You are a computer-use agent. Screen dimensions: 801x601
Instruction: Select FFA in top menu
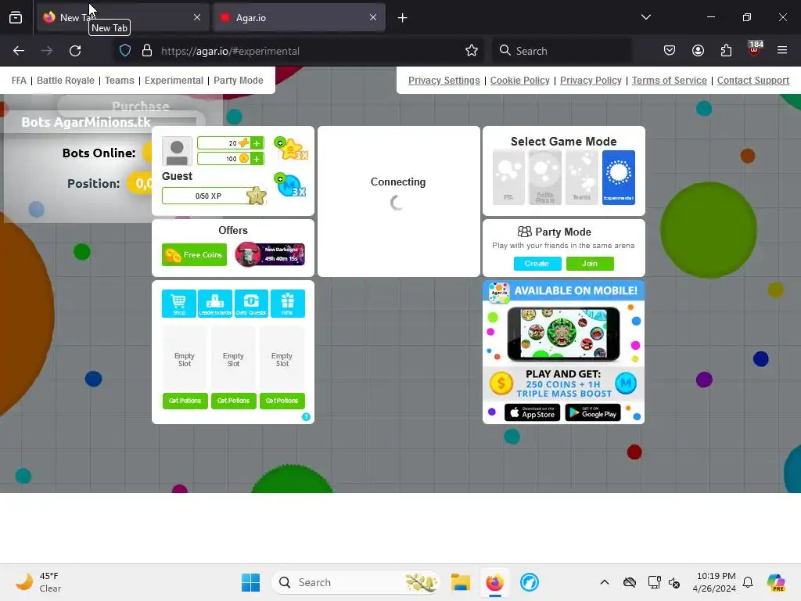[19, 81]
